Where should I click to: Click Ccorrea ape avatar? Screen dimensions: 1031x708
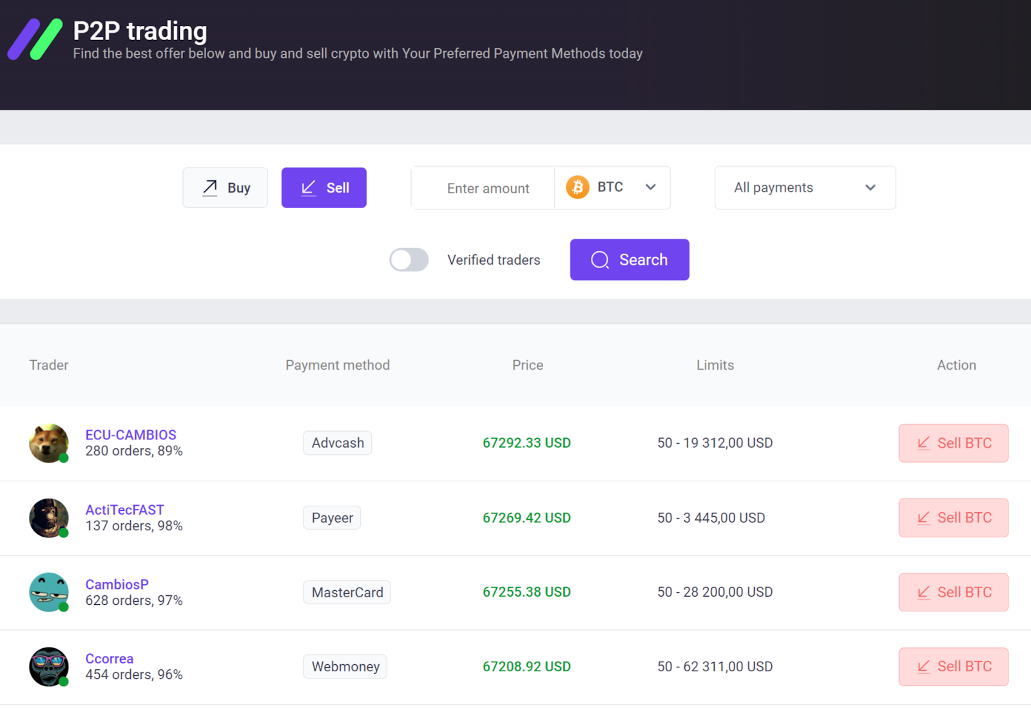[x=49, y=667]
